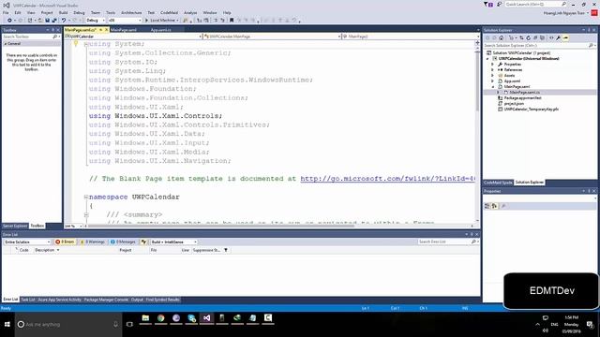Collapse the using directives code block
This screenshot has height=337, width=600.
point(86,44)
